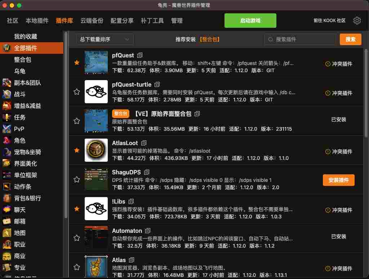Open the ShaguDPS screenshot thumbnail
Viewport: 369px width, 279px height.
pyautogui.click(x=96, y=179)
